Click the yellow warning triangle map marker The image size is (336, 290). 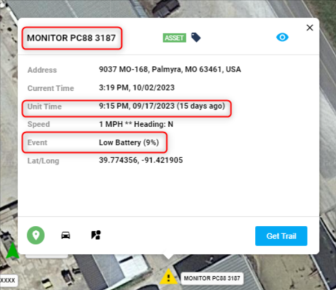169,276
